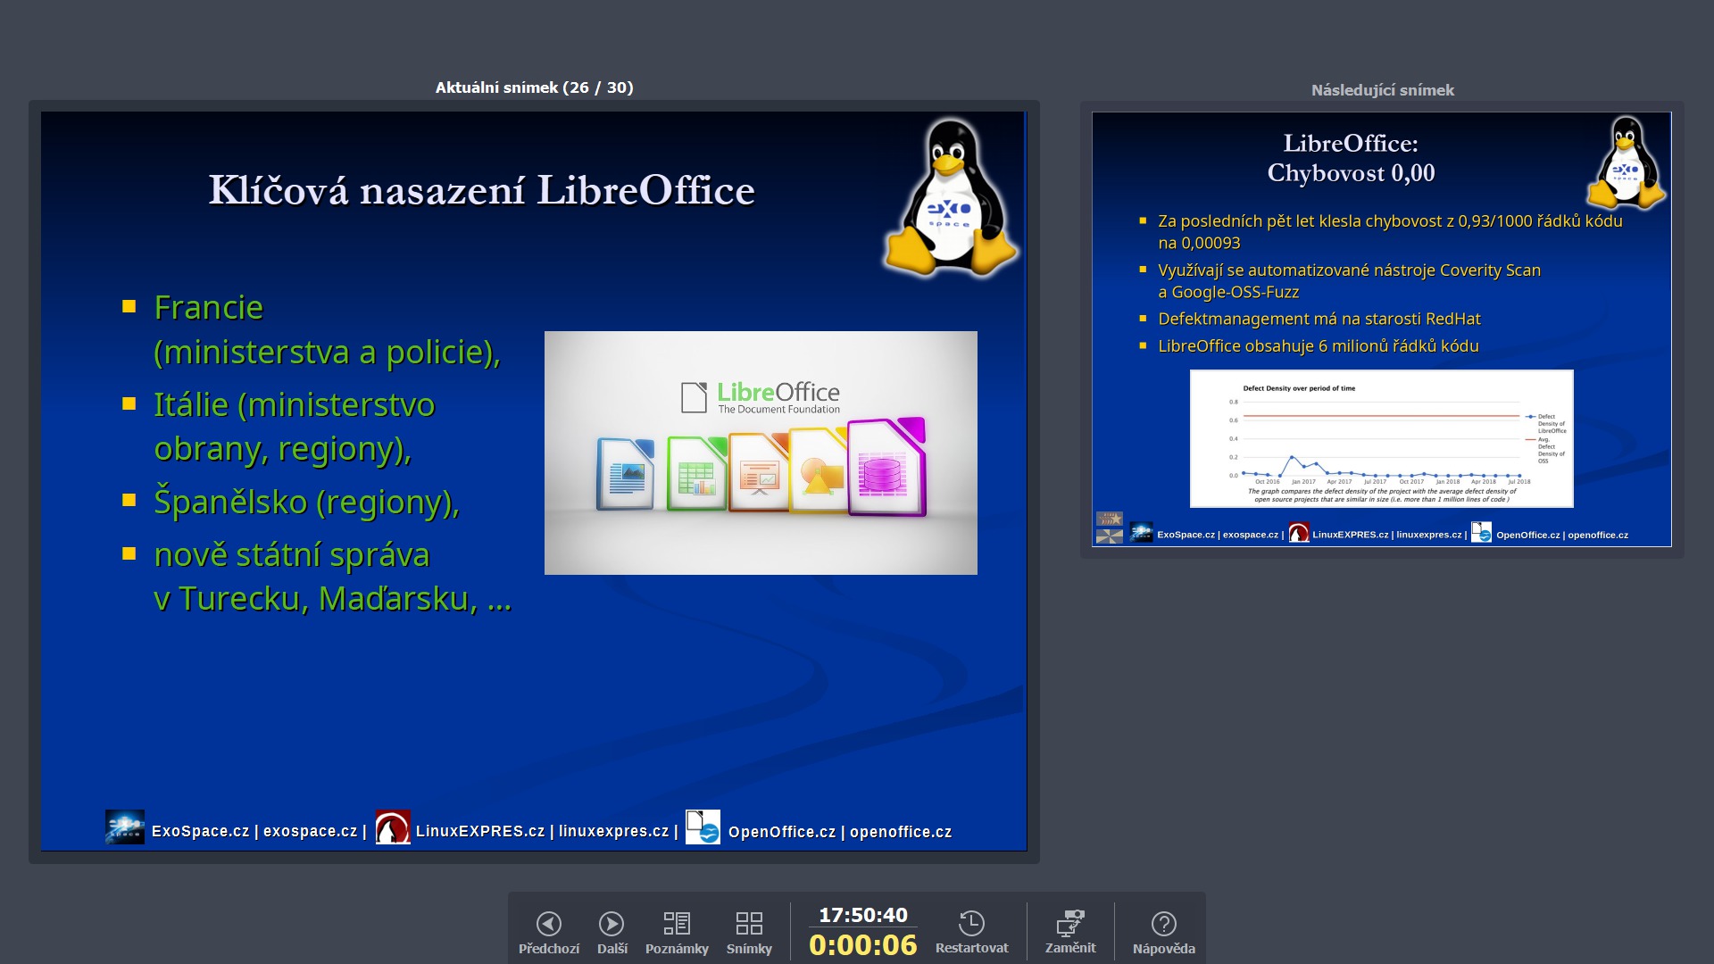The width and height of the screenshot is (1714, 964).
Task: Click the LinuxEXPRES logo in current slide footer
Action: (x=393, y=827)
